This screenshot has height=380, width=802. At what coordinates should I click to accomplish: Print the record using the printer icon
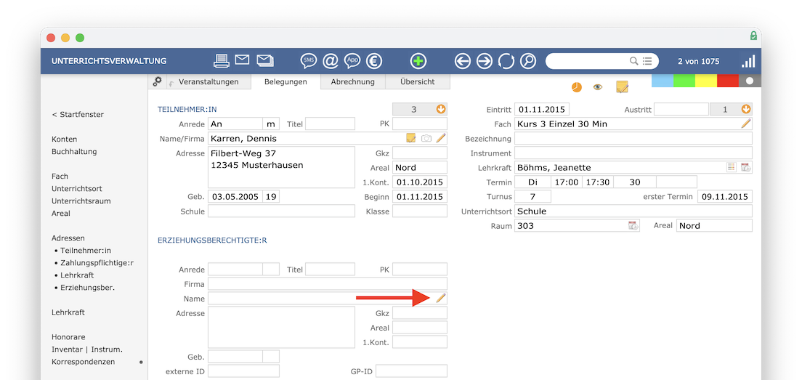pyautogui.click(x=221, y=61)
